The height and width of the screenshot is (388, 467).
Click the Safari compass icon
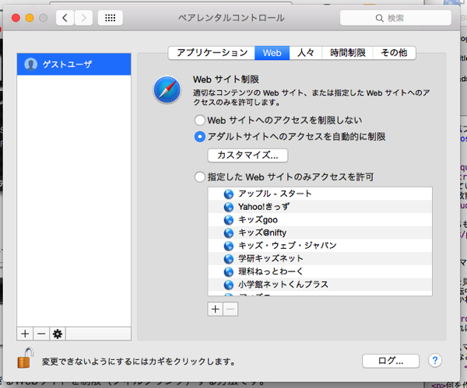(x=167, y=89)
